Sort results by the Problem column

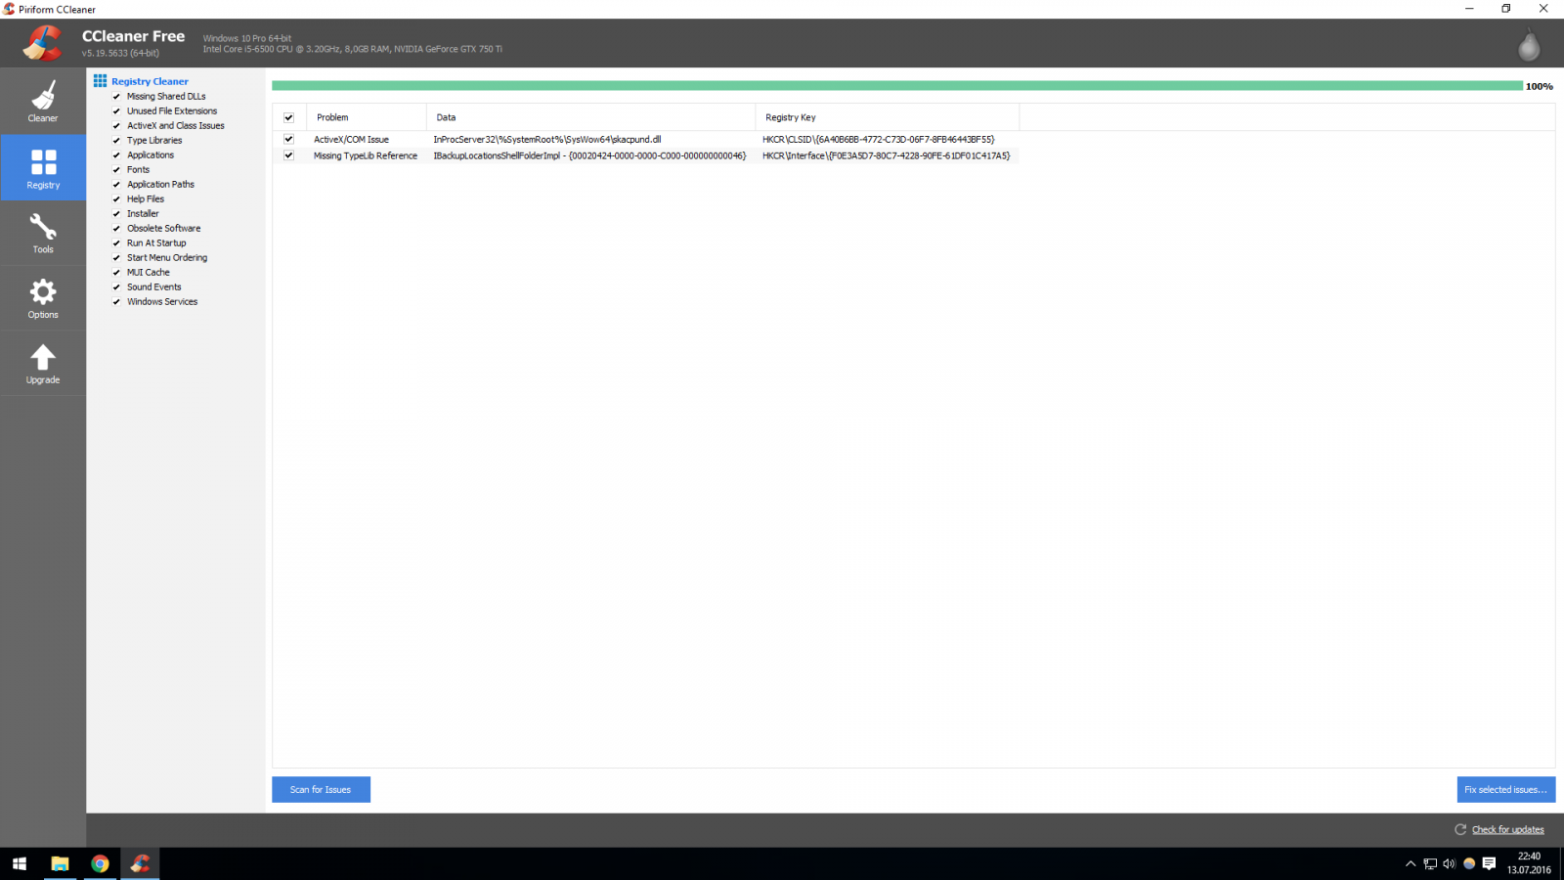(x=367, y=117)
